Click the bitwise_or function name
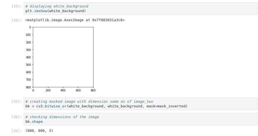Screen dimensions: 258x136 pyautogui.click(x=56, y=106)
